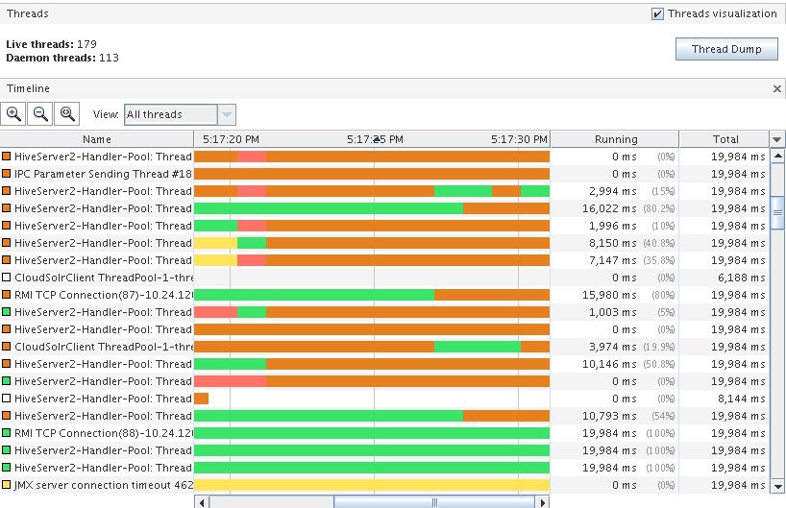Close the Timeline panel
The width and height of the screenshot is (786, 508).
click(777, 88)
